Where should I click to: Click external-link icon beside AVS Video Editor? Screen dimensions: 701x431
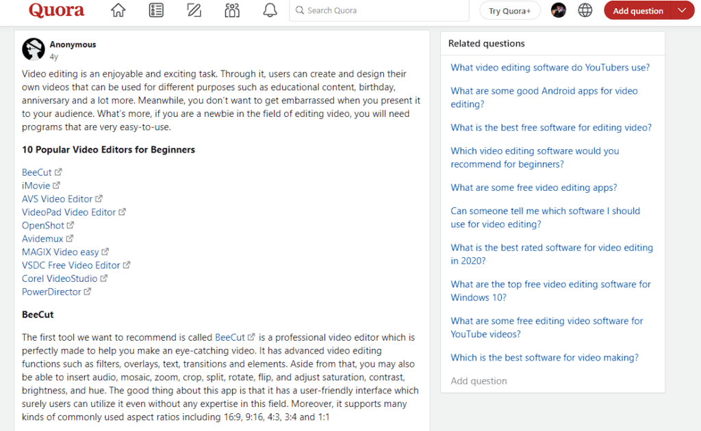tap(99, 198)
